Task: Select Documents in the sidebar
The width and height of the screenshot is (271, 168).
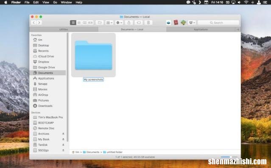Action: tap(47, 73)
